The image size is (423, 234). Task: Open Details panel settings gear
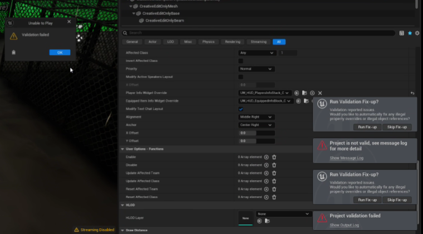tap(417, 33)
